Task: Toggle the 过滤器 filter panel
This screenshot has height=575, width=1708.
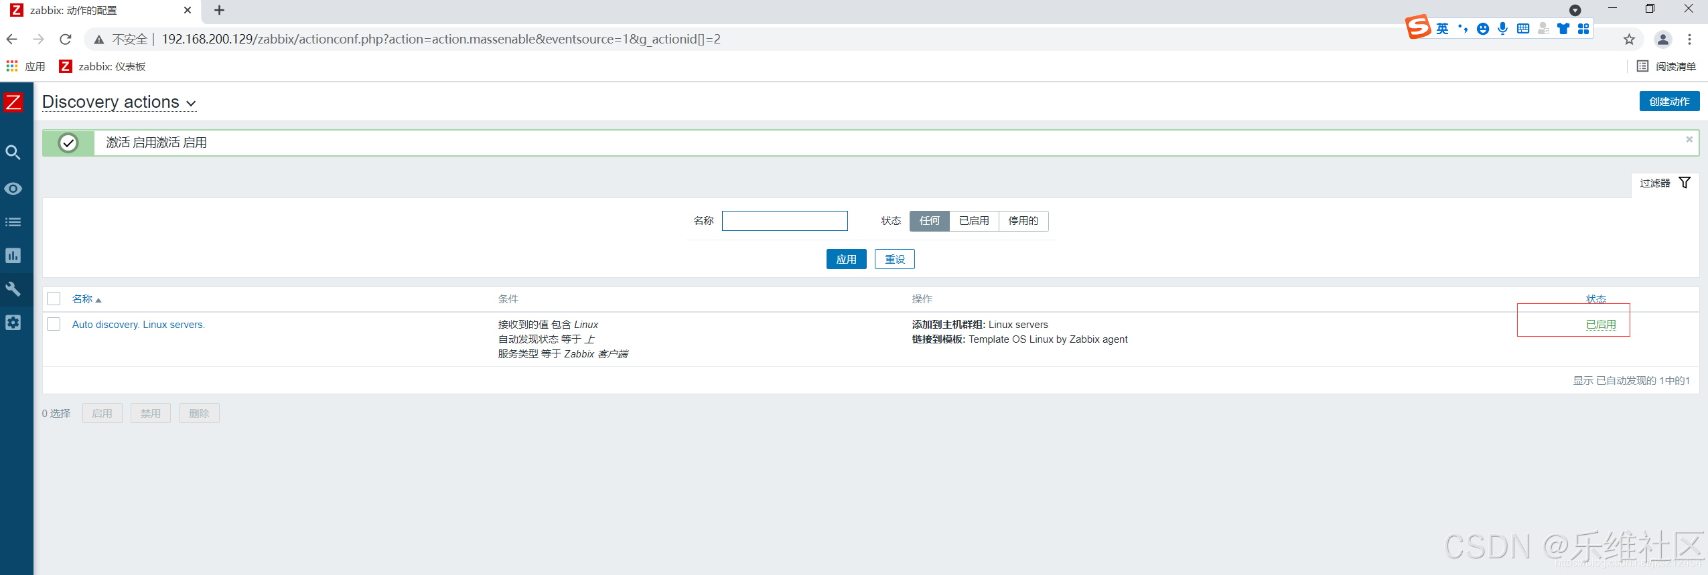Action: click(x=1665, y=183)
